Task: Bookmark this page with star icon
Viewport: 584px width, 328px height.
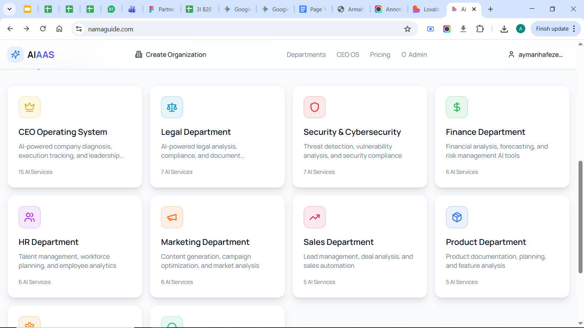Action: pos(407,29)
